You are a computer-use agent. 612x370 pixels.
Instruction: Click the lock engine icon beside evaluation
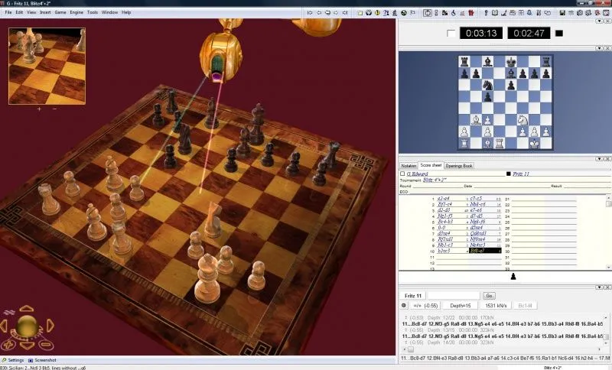click(403, 305)
